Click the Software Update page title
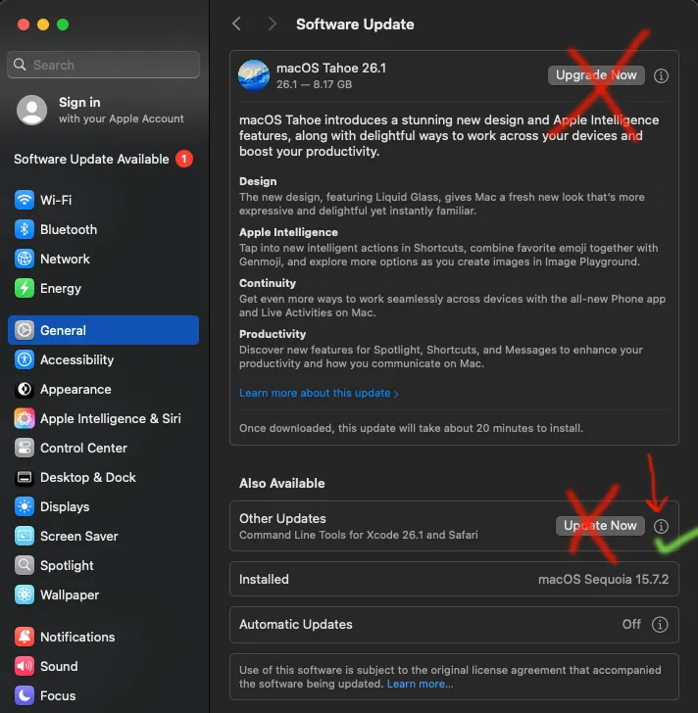This screenshot has width=698, height=713. (355, 24)
